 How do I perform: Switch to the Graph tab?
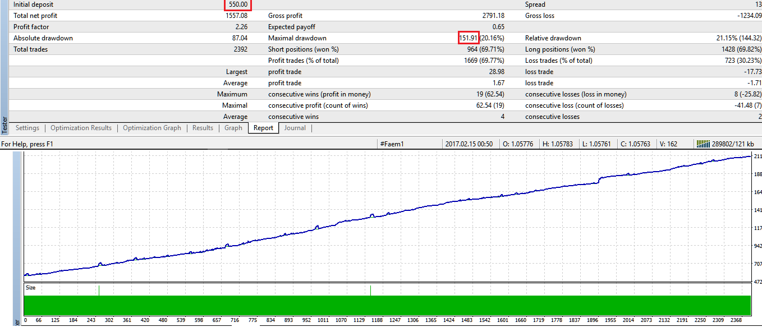233,128
